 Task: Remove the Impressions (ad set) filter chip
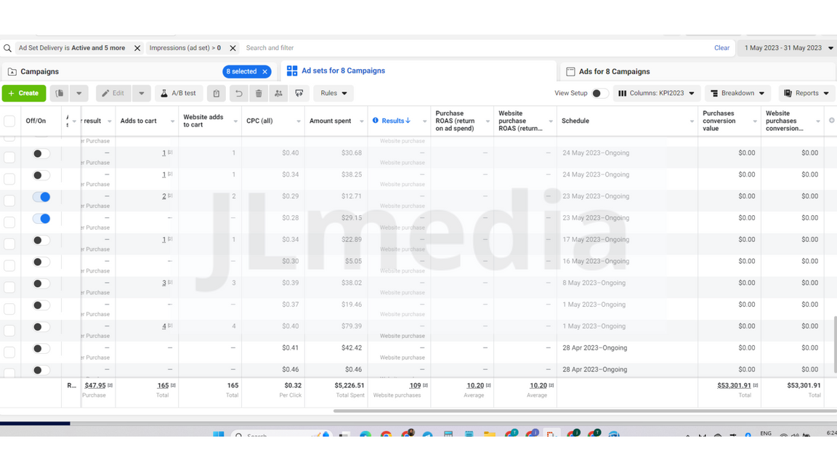point(232,48)
